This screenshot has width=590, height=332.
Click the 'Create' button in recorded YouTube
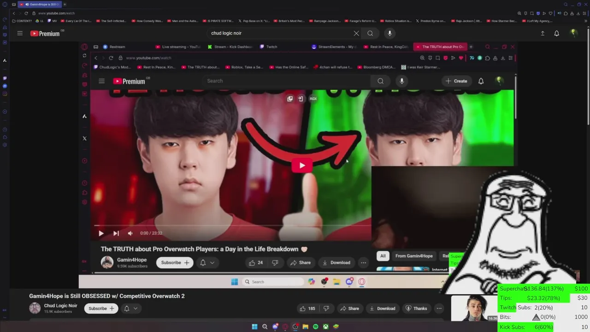point(456,81)
